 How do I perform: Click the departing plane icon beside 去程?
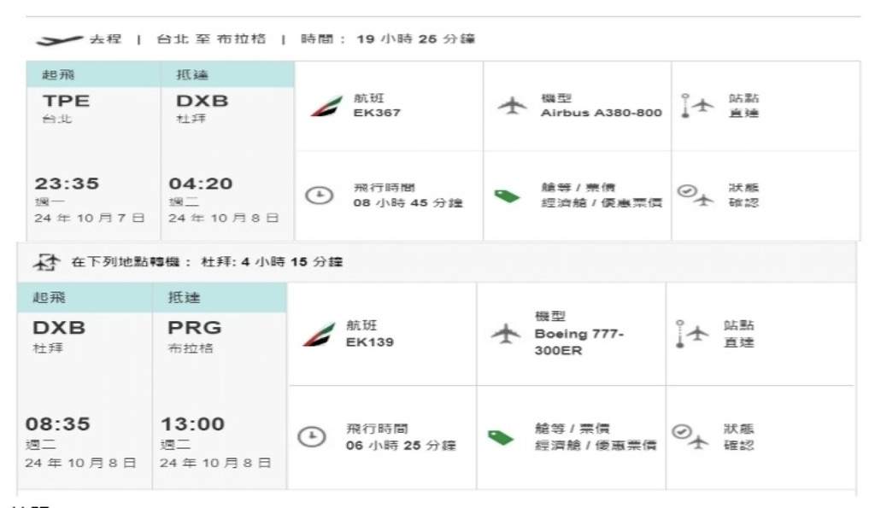(x=53, y=39)
